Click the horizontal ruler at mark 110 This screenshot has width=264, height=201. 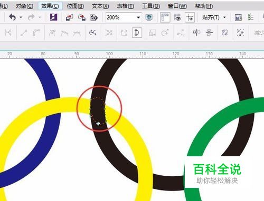143,54
